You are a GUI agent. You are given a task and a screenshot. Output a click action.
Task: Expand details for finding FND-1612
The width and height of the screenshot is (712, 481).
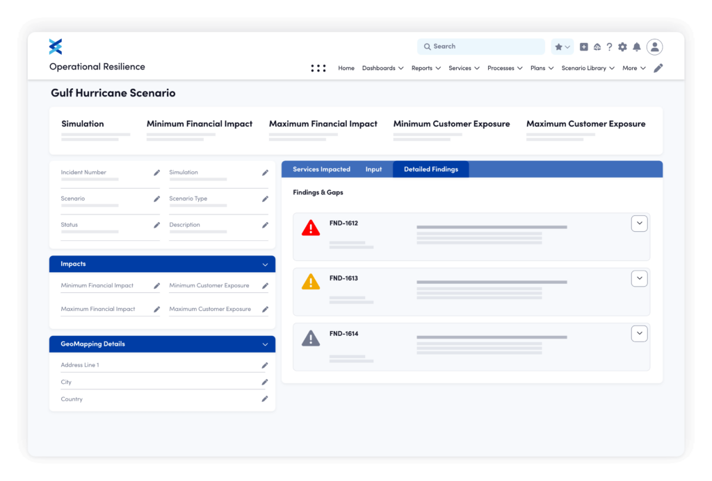639,223
